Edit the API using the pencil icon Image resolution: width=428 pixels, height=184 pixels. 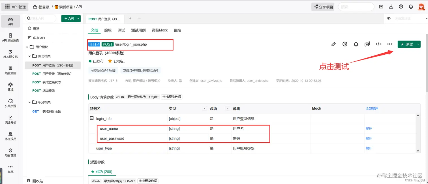click(x=333, y=44)
